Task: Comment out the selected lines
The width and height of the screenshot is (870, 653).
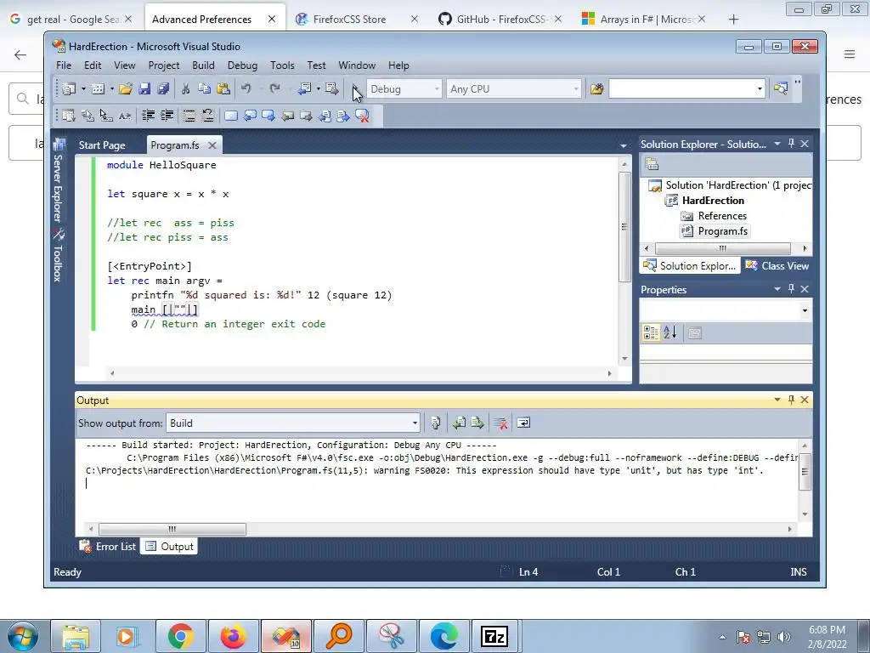Action: click(189, 116)
